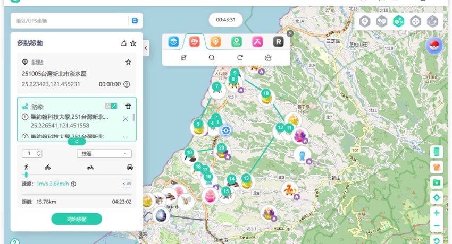Open the 往返 mode dropdown
This screenshot has width=452, height=244.
tap(104, 153)
